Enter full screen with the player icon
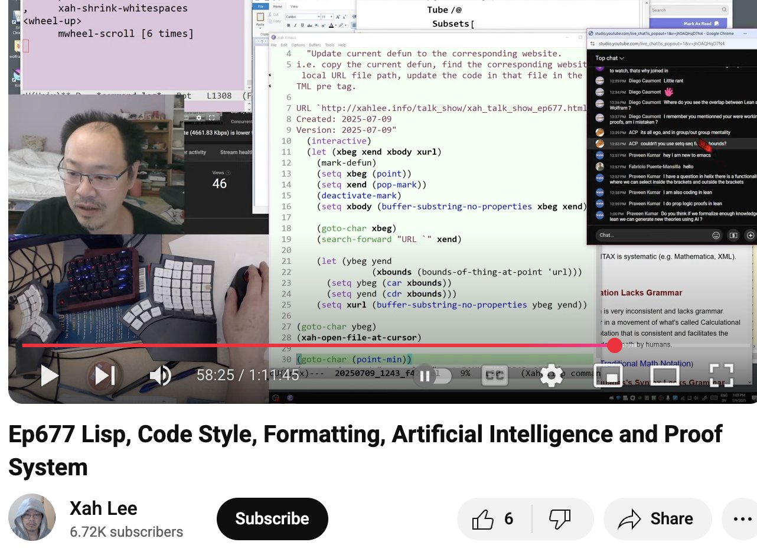The image size is (757, 555). coord(721,376)
